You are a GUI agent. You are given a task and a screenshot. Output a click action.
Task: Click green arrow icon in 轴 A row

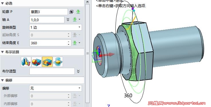click(75, 19)
